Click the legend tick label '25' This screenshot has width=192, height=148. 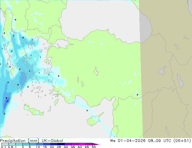point(59,147)
